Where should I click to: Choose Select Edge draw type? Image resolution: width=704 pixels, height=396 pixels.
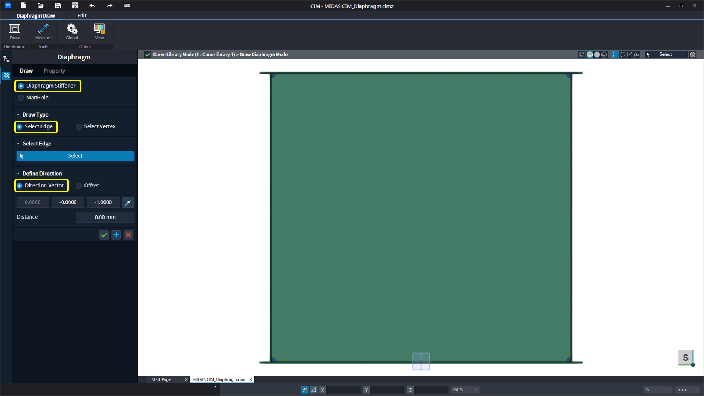click(x=35, y=127)
